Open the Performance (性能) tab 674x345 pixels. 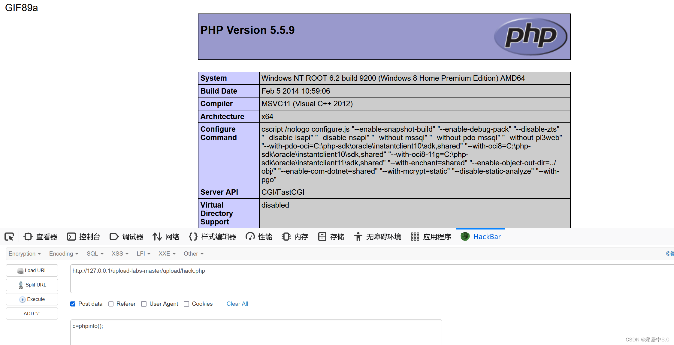259,237
